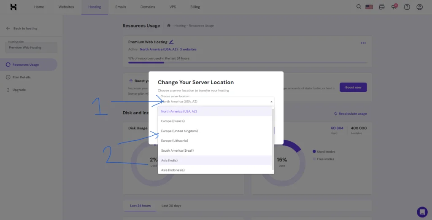Screen dimensions: 432x220
Task: Open the search magnifier icon
Action: click(x=359, y=7)
